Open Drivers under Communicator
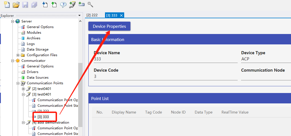Viewport: 291px width, 136px height. [32, 72]
